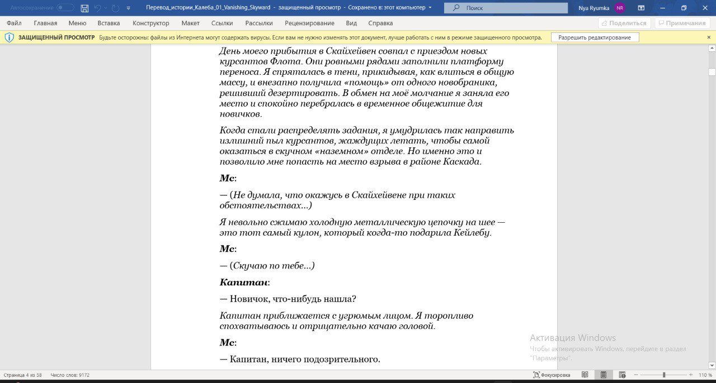Image resolution: width=716 pixels, height=383 pixels.
Task: Click the protected view shield icon
Action: [x=9, y=37]
